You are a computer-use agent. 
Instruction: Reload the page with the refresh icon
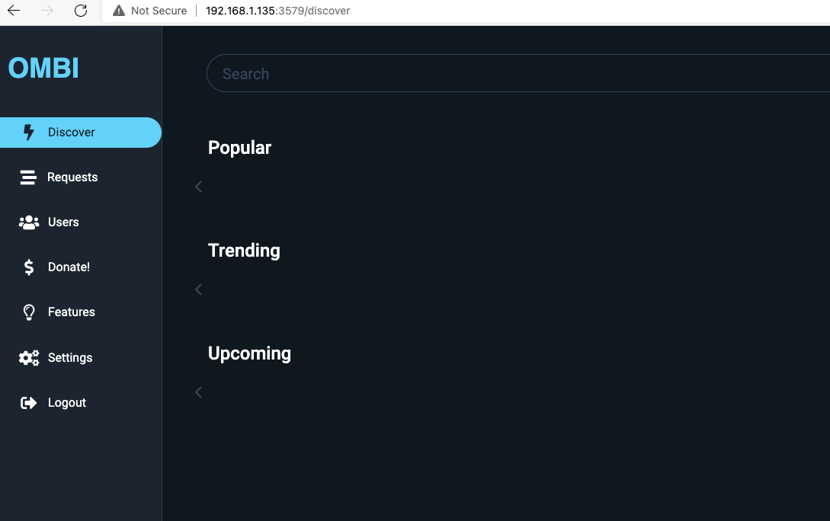pos(81,11)
